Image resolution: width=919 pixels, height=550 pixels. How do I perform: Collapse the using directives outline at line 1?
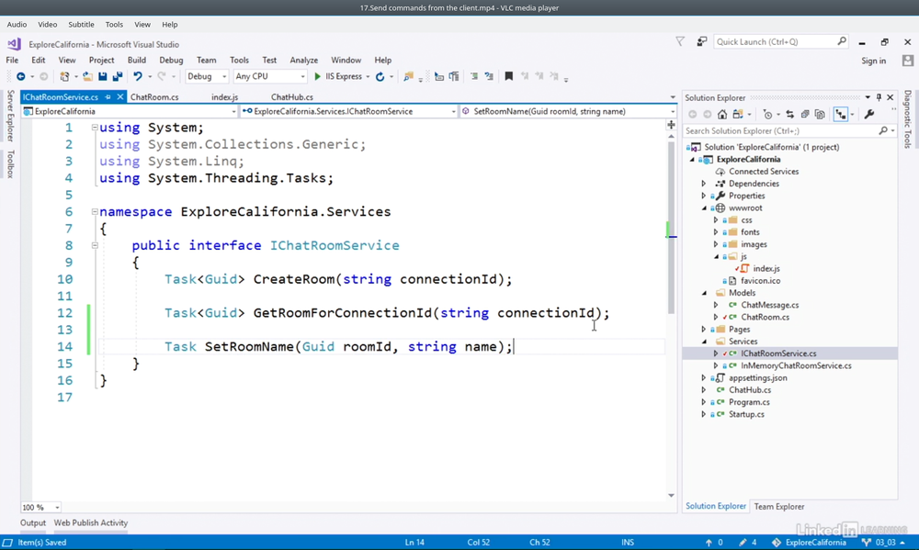(x=95, y=128)
